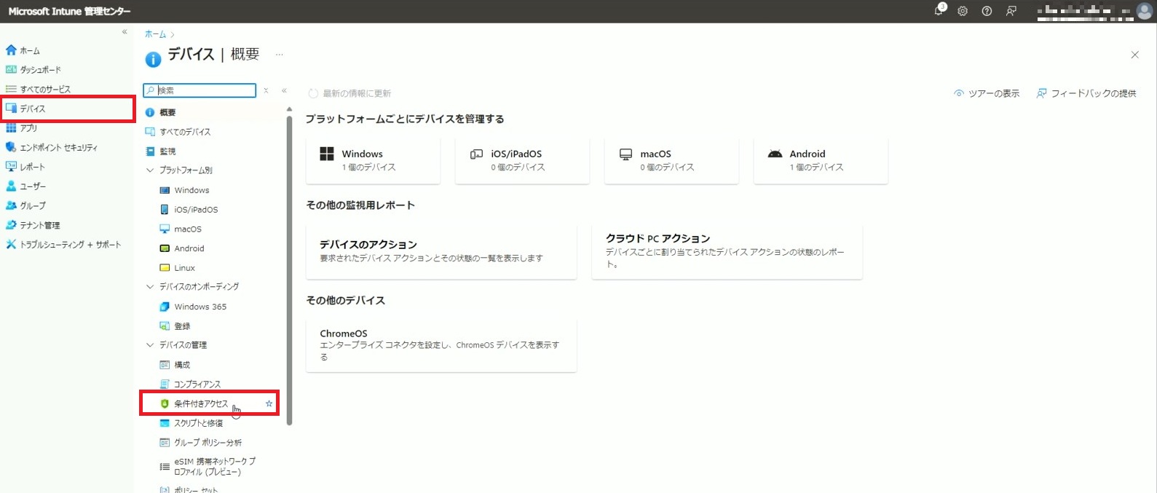
Task: Open 条件付きアクセス menu item
Action: [x=201, y=403]
